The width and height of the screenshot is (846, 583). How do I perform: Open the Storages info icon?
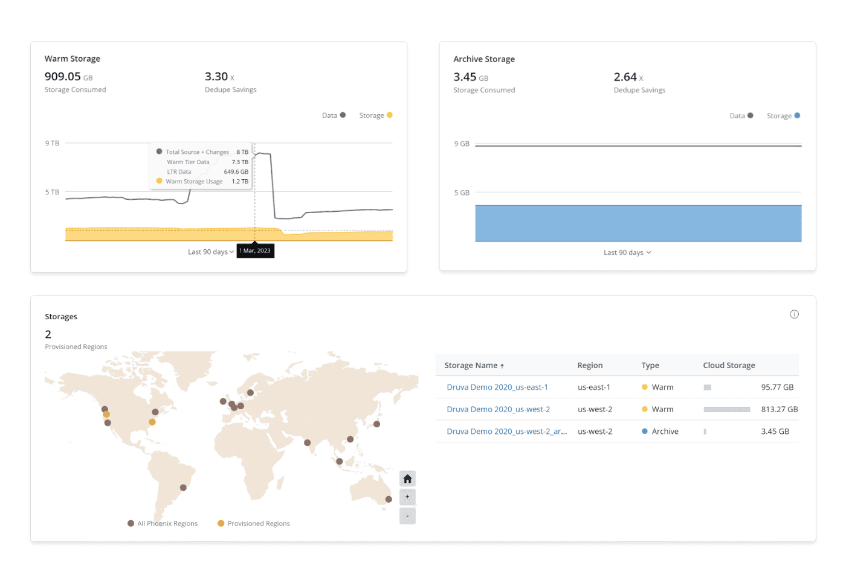794,314
